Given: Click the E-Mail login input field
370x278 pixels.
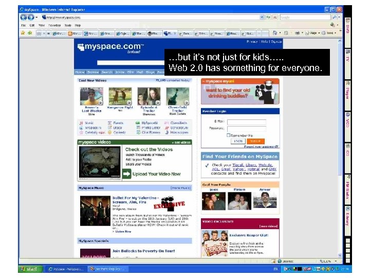Looking at the screenshot, I should (x=246, y=122).
